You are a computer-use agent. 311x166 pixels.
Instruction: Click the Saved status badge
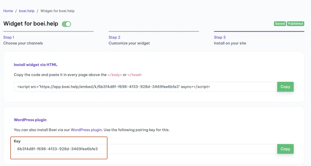(280, 24)
